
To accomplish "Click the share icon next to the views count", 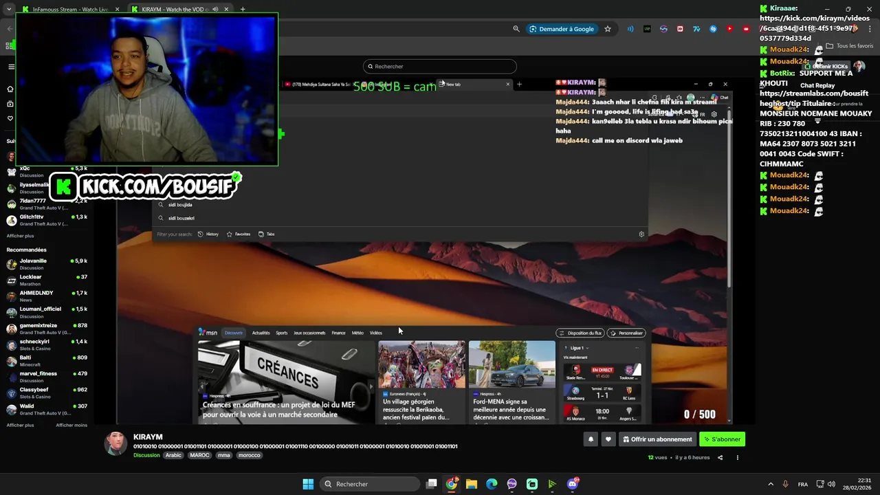I will click(720, 457).
